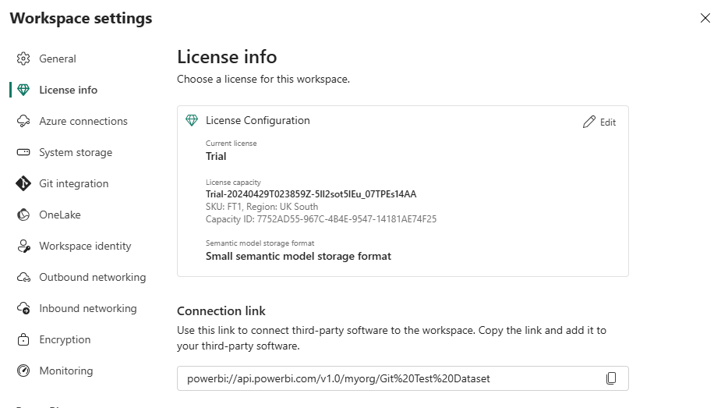The width and height of the screenshot is (721, 408).
Task: Click the SKU: FT1, Region: UK South text
Action: pyautogui.click(x=262, y=207)
